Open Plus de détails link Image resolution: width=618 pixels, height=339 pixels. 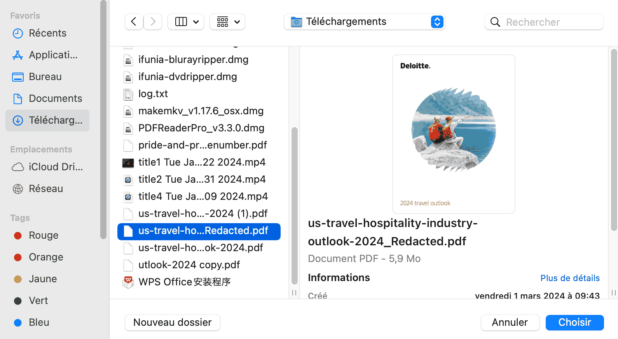[x=570, y=278]
